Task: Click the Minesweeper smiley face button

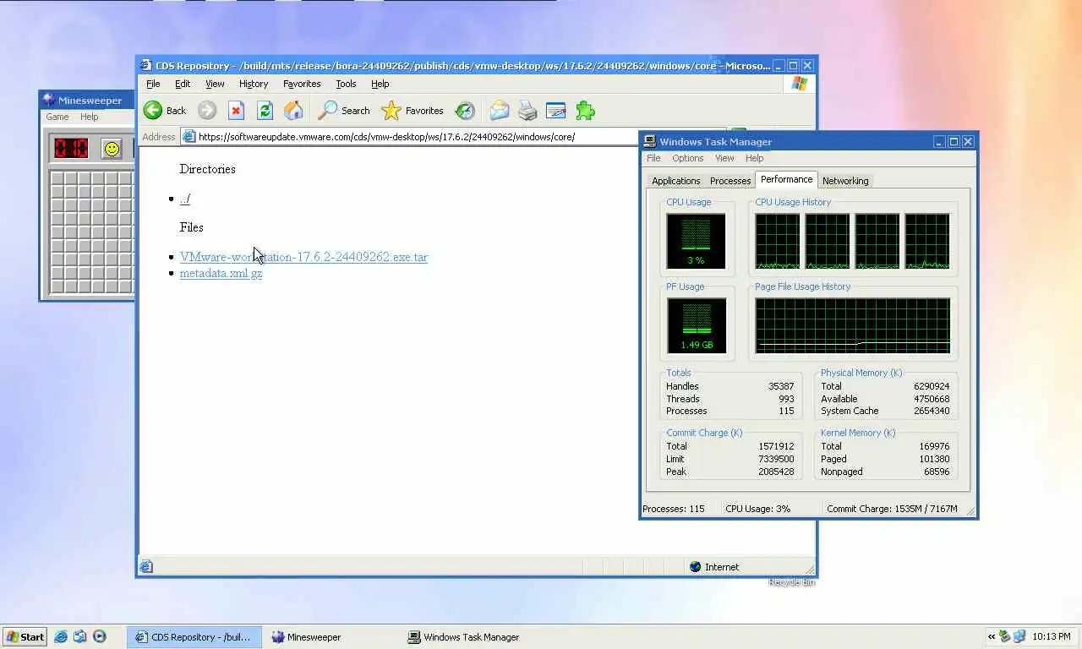Action: click(x=112, y=149)
